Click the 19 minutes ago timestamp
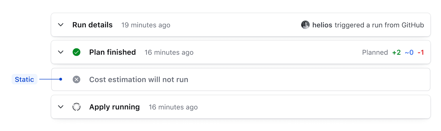441x131 pixels. (146, 25)
